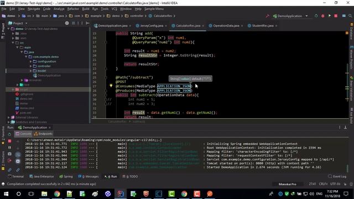Open the Run panel options menu icon

click(x=340, y=128)
